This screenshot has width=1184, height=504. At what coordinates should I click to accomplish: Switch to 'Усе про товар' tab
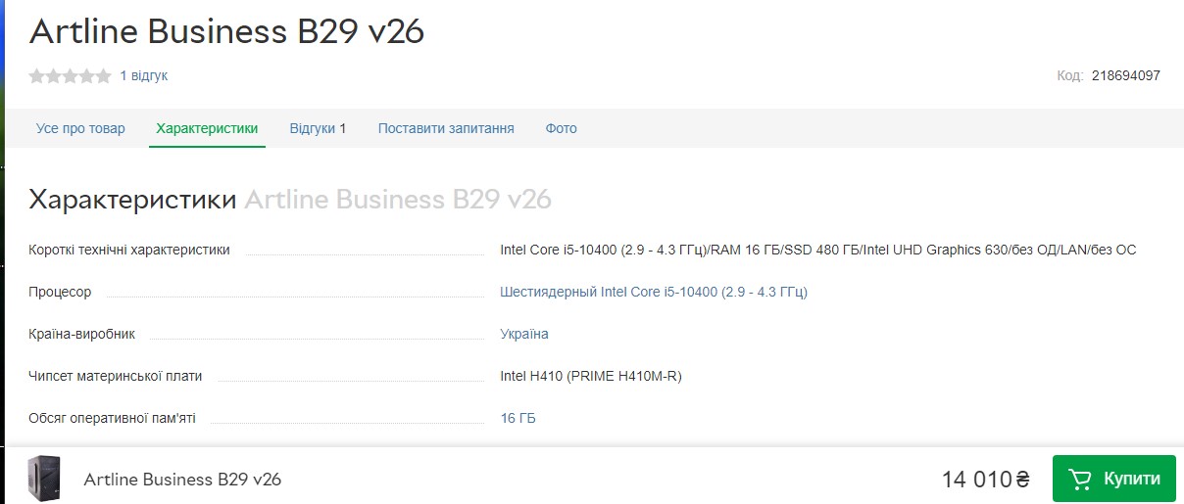coord(80,128)
